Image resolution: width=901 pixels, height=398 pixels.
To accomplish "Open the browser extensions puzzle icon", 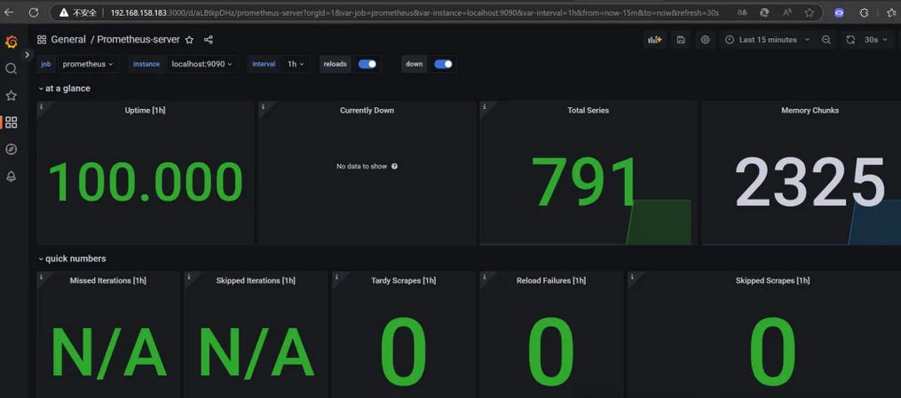I will click(x=864, y=12).
